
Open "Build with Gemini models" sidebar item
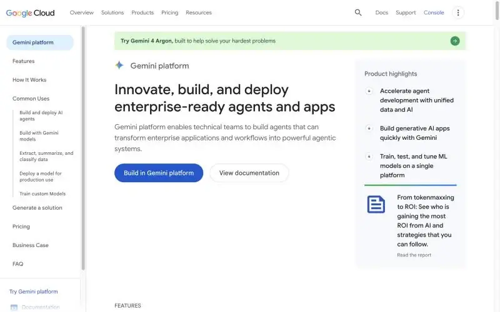coord(39,136)
